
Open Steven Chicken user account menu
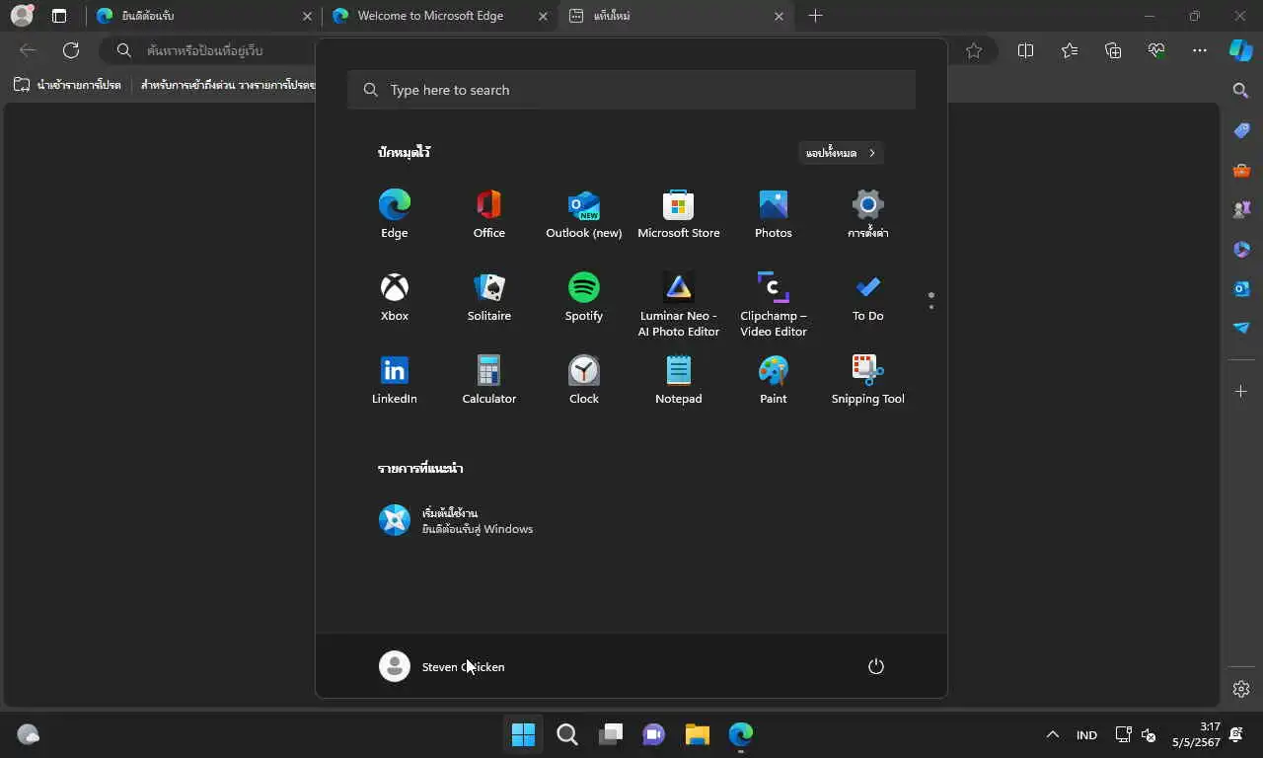click(x=442, y=666)
